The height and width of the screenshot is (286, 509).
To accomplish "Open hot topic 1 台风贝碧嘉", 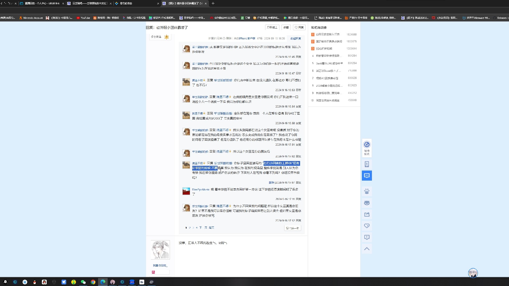I will (x=328, y=34).
